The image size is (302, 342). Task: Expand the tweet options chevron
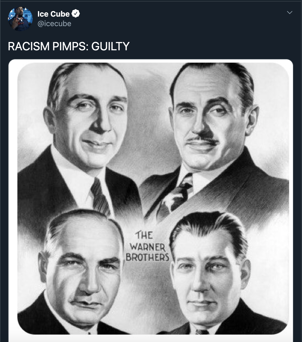tap(289, 12)
